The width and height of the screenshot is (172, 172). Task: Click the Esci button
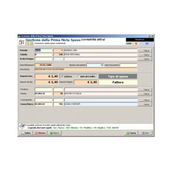pyautogui.click(x=145, y=133)
